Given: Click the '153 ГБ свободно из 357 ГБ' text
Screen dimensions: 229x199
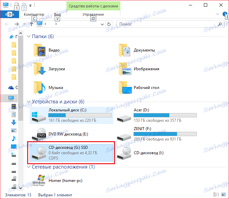Looking at the screenshot, I should point(158,120).
